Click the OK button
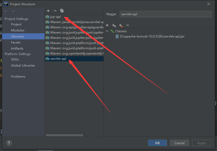 point(157,143)
